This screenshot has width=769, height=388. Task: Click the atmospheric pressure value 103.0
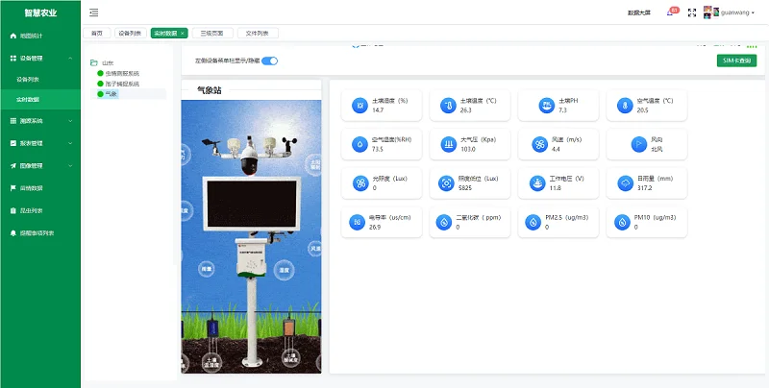point(468,149)
